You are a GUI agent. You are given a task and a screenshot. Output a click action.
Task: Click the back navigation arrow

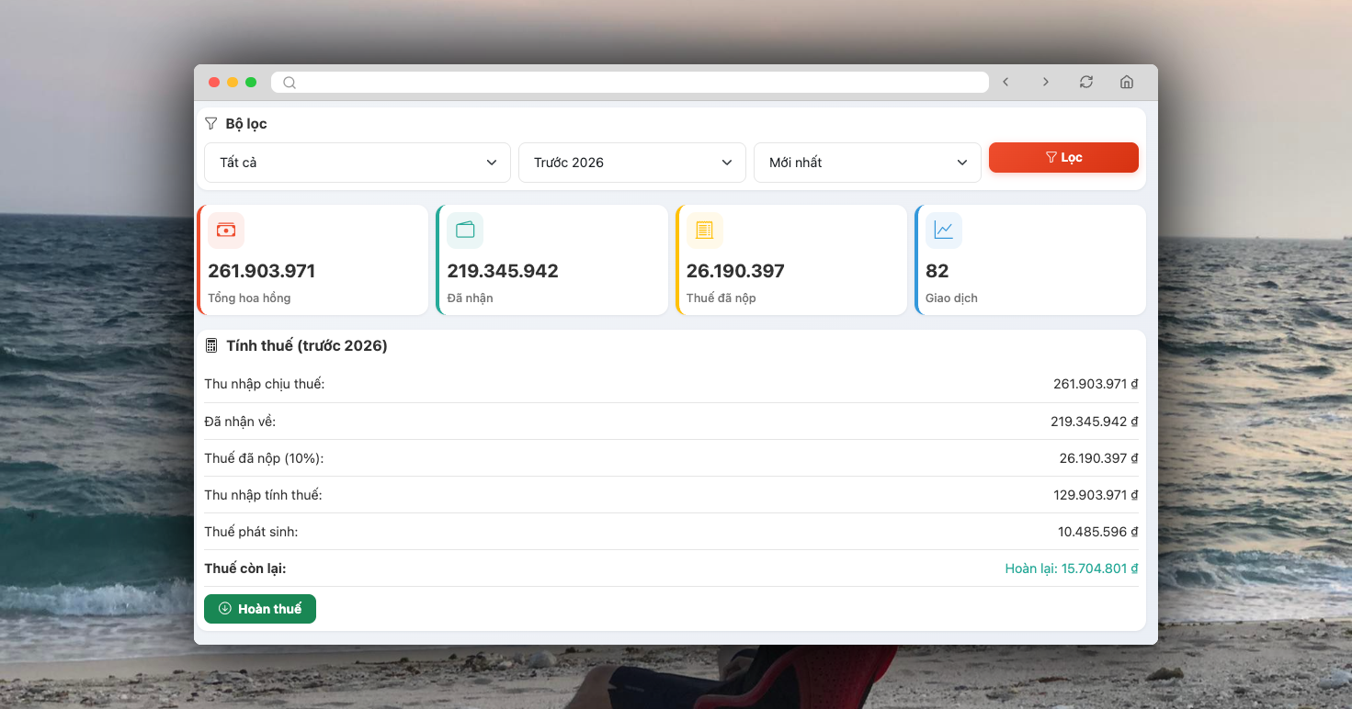click(x=1005, y=83)
